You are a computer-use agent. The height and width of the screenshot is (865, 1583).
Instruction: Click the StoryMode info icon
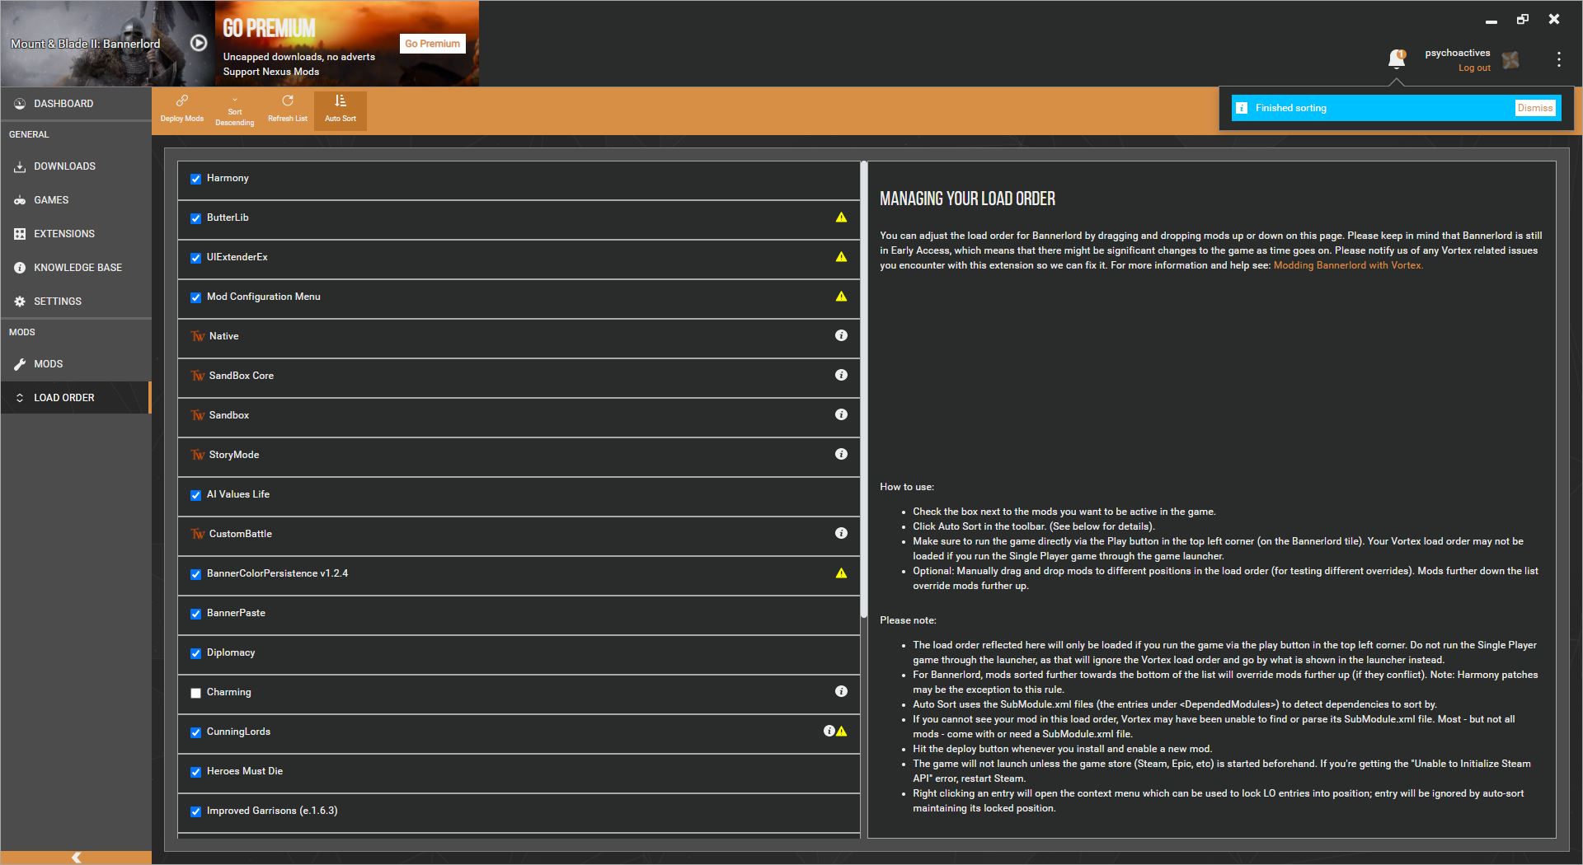click(x=841, y=454)
